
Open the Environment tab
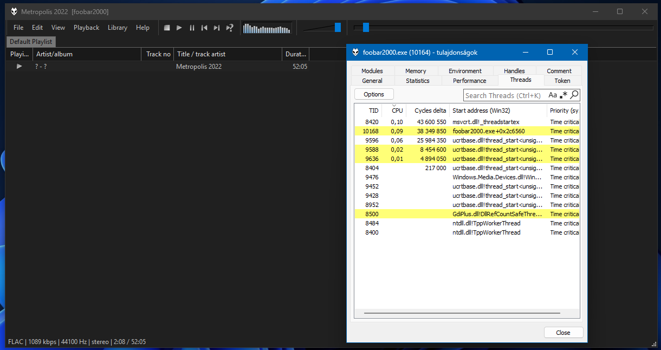click(465, 71)
